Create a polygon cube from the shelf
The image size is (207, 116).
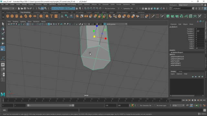click(12, 16)
